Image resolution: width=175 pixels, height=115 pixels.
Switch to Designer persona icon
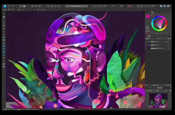(x=5, y=6)
